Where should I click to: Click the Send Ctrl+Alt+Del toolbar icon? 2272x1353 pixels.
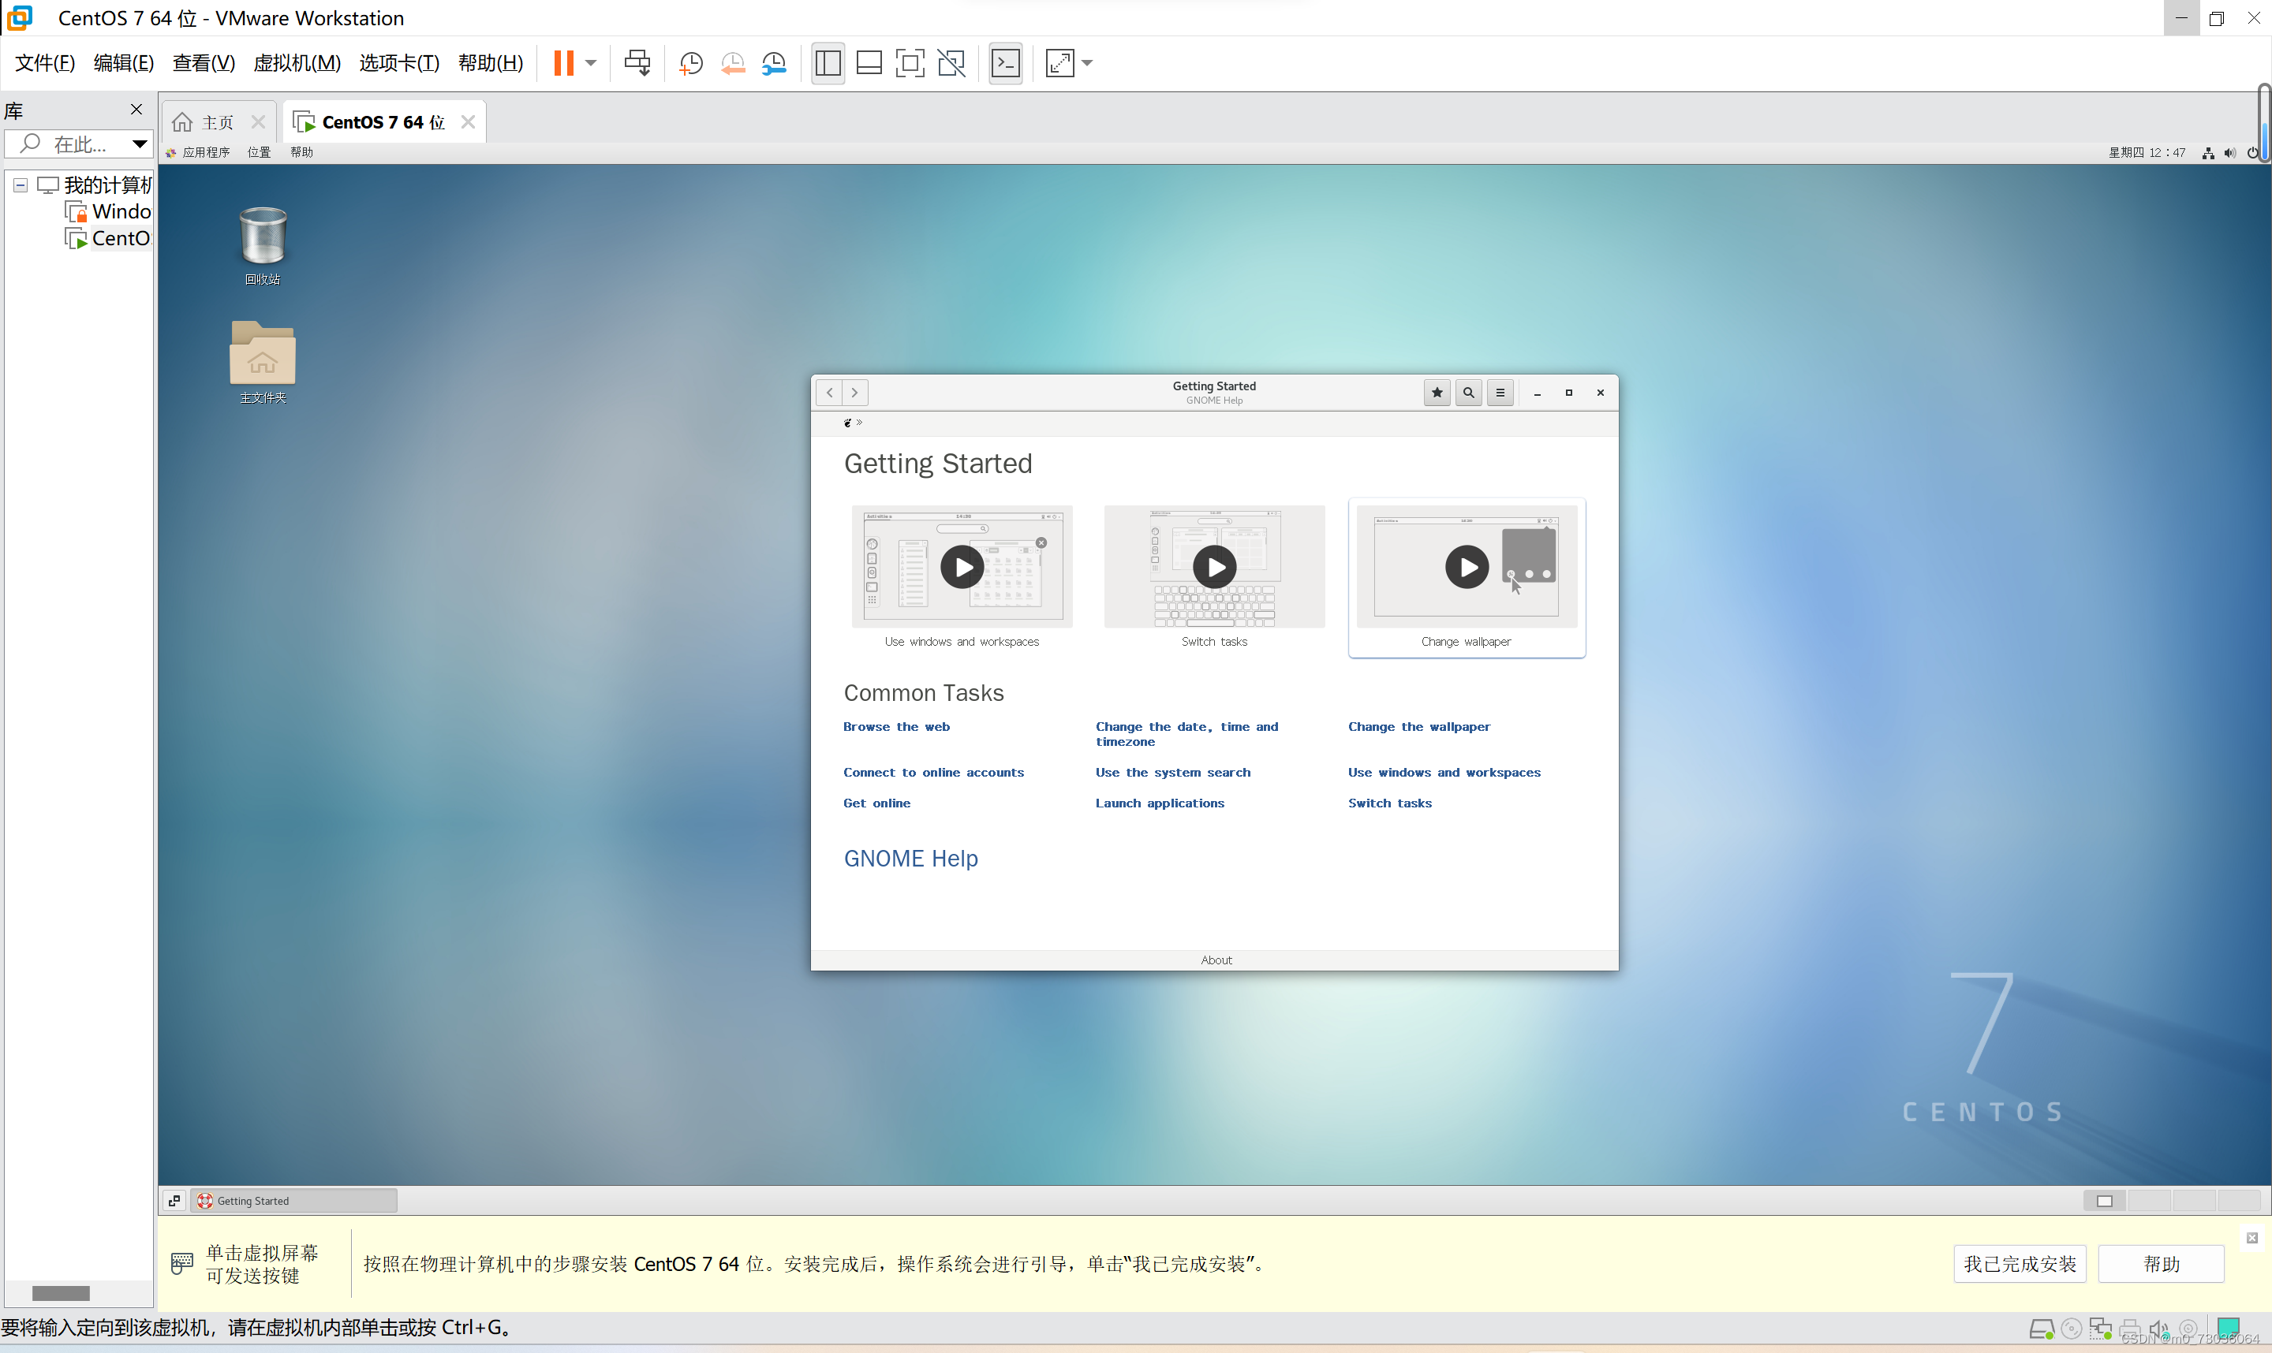coord(637,63)
